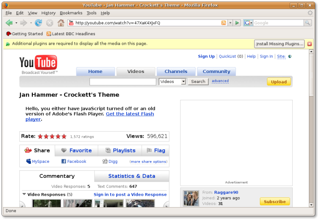The width and height of the screenshot is (318, 219).
Task: Switch to the Videos tab
Action: coord(136,72)
